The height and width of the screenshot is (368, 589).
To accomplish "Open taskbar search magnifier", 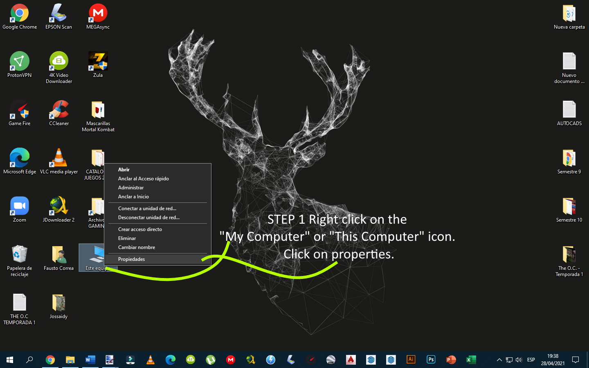I will coord(29,360).
